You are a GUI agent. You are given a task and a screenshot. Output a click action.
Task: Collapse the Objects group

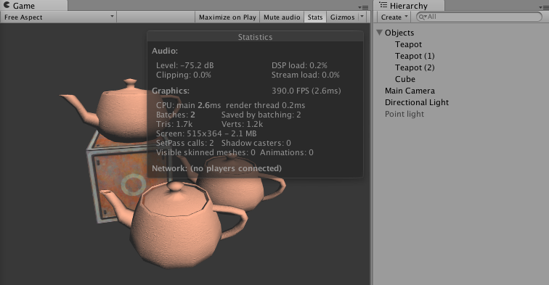(x=379, y=33)
